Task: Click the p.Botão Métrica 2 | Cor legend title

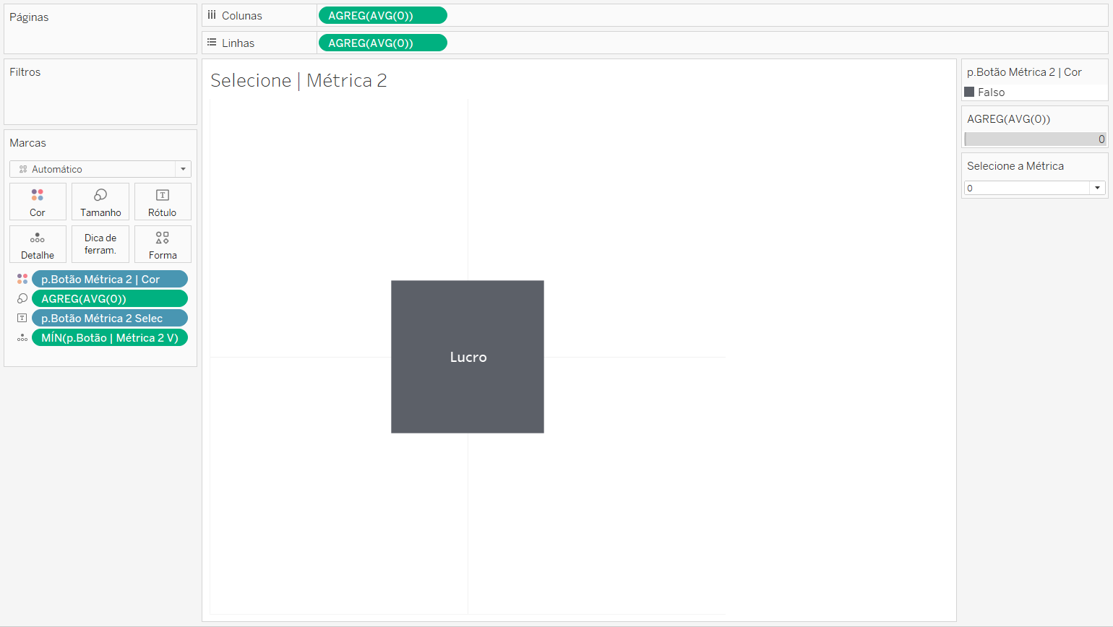Action: [1024, 72]
